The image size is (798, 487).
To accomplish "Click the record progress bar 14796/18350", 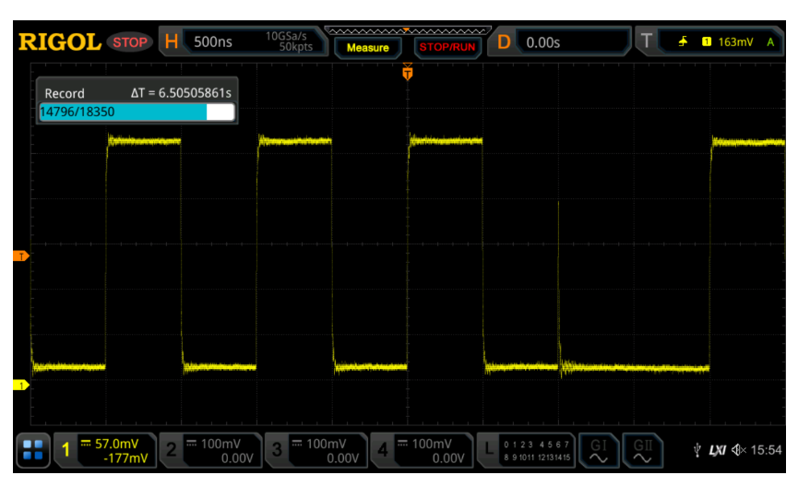I will (137, 112).
